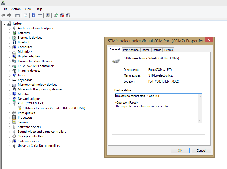Close the COM7 Properties dialog
The width and height of the screenshot is (227, 169).
(209, 40)
